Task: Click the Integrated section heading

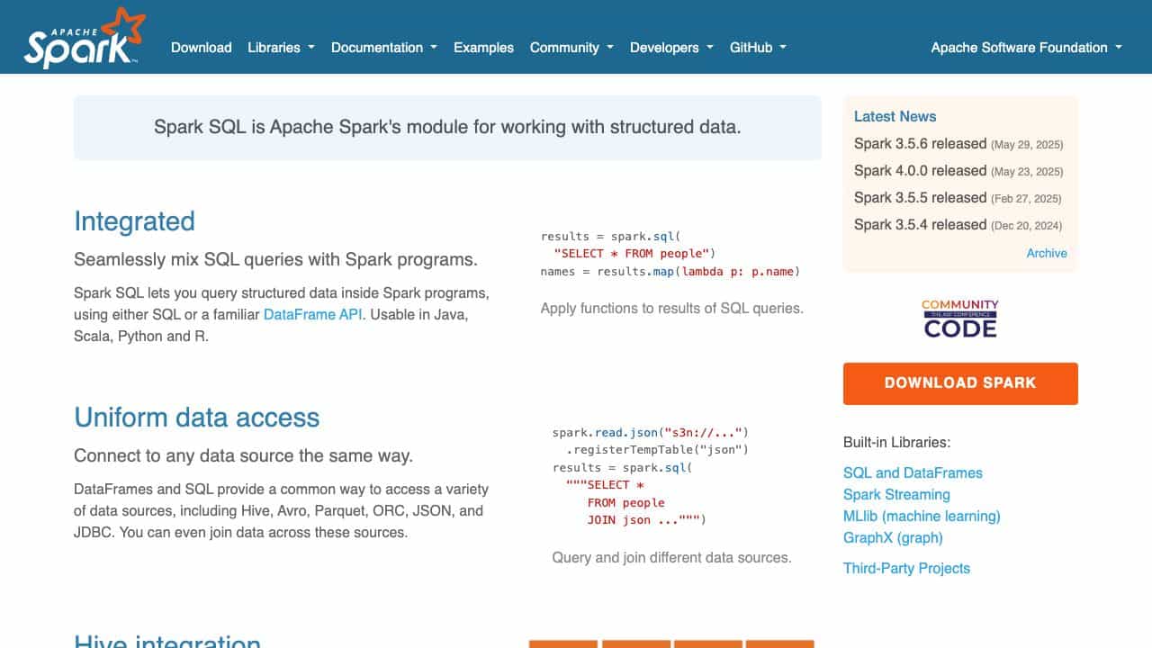Action: (x=134, y=221)
